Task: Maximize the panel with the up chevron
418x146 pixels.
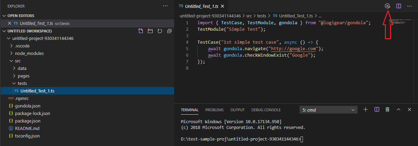Action: coord(398,109)
